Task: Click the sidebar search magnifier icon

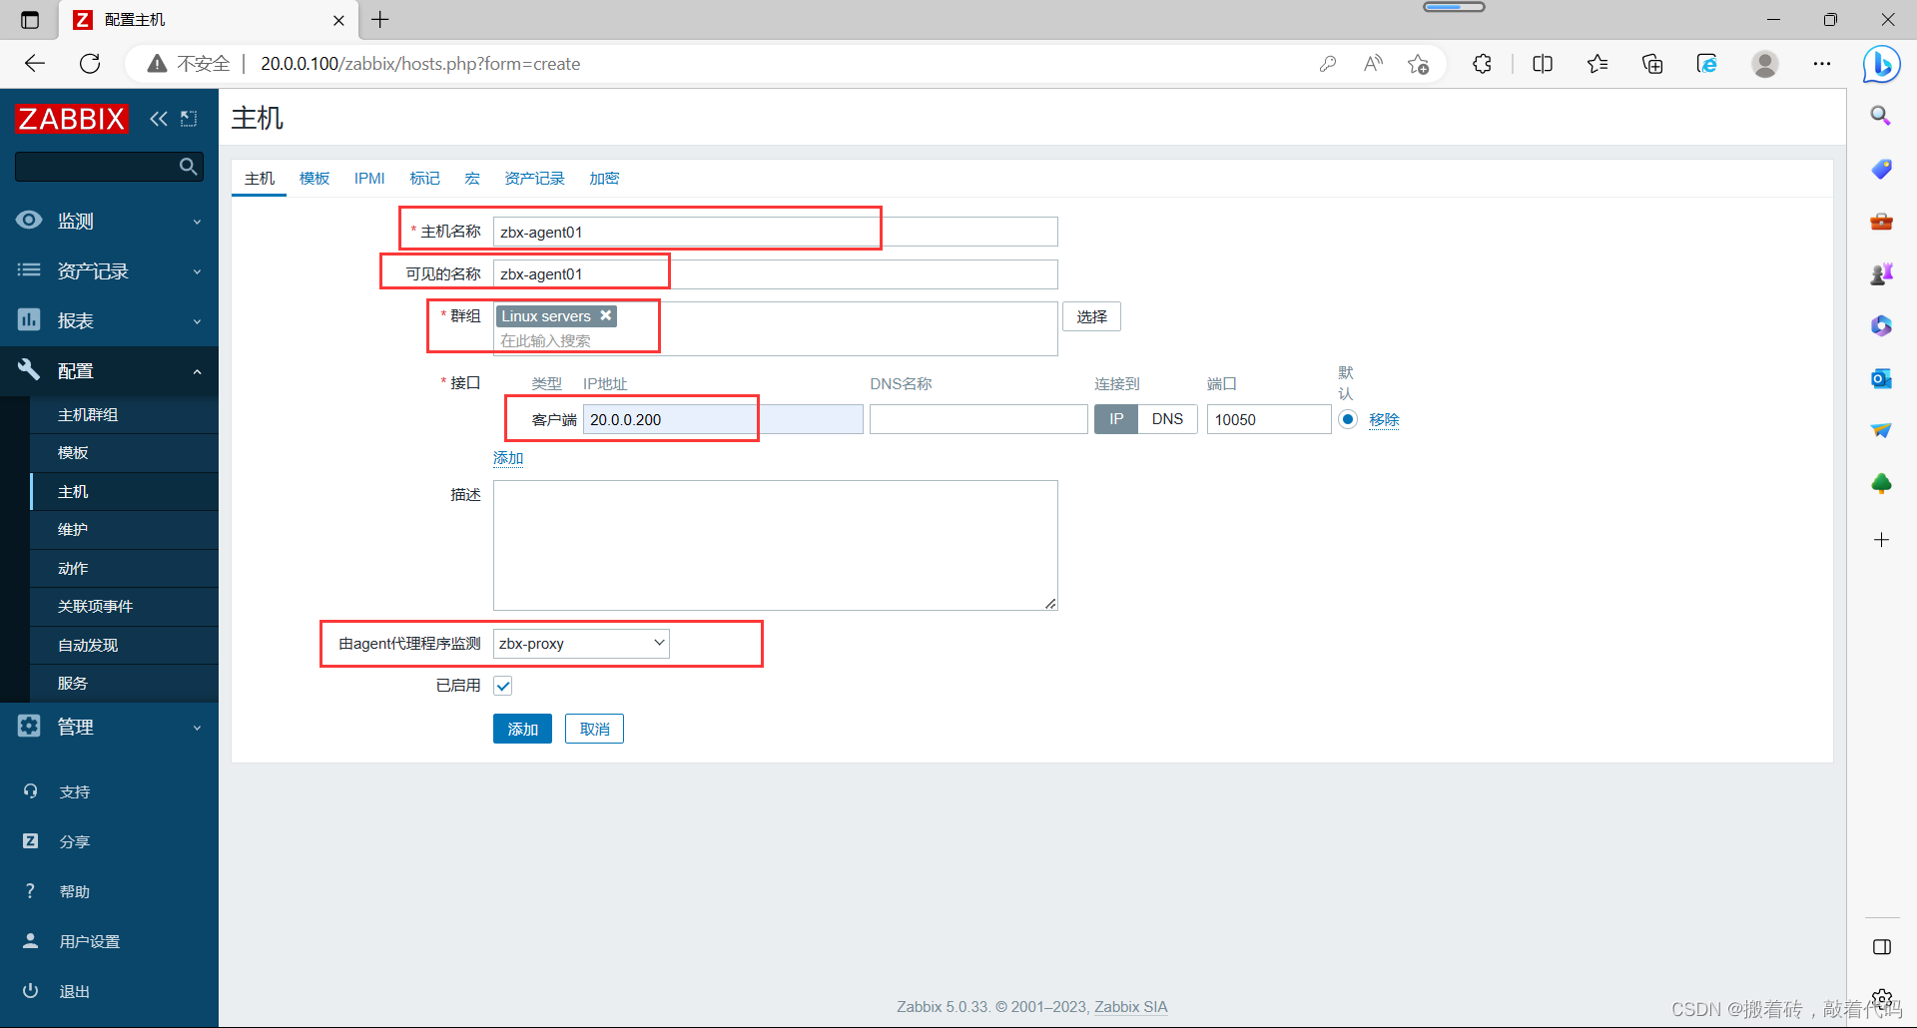Action: [x=188, y=167]
